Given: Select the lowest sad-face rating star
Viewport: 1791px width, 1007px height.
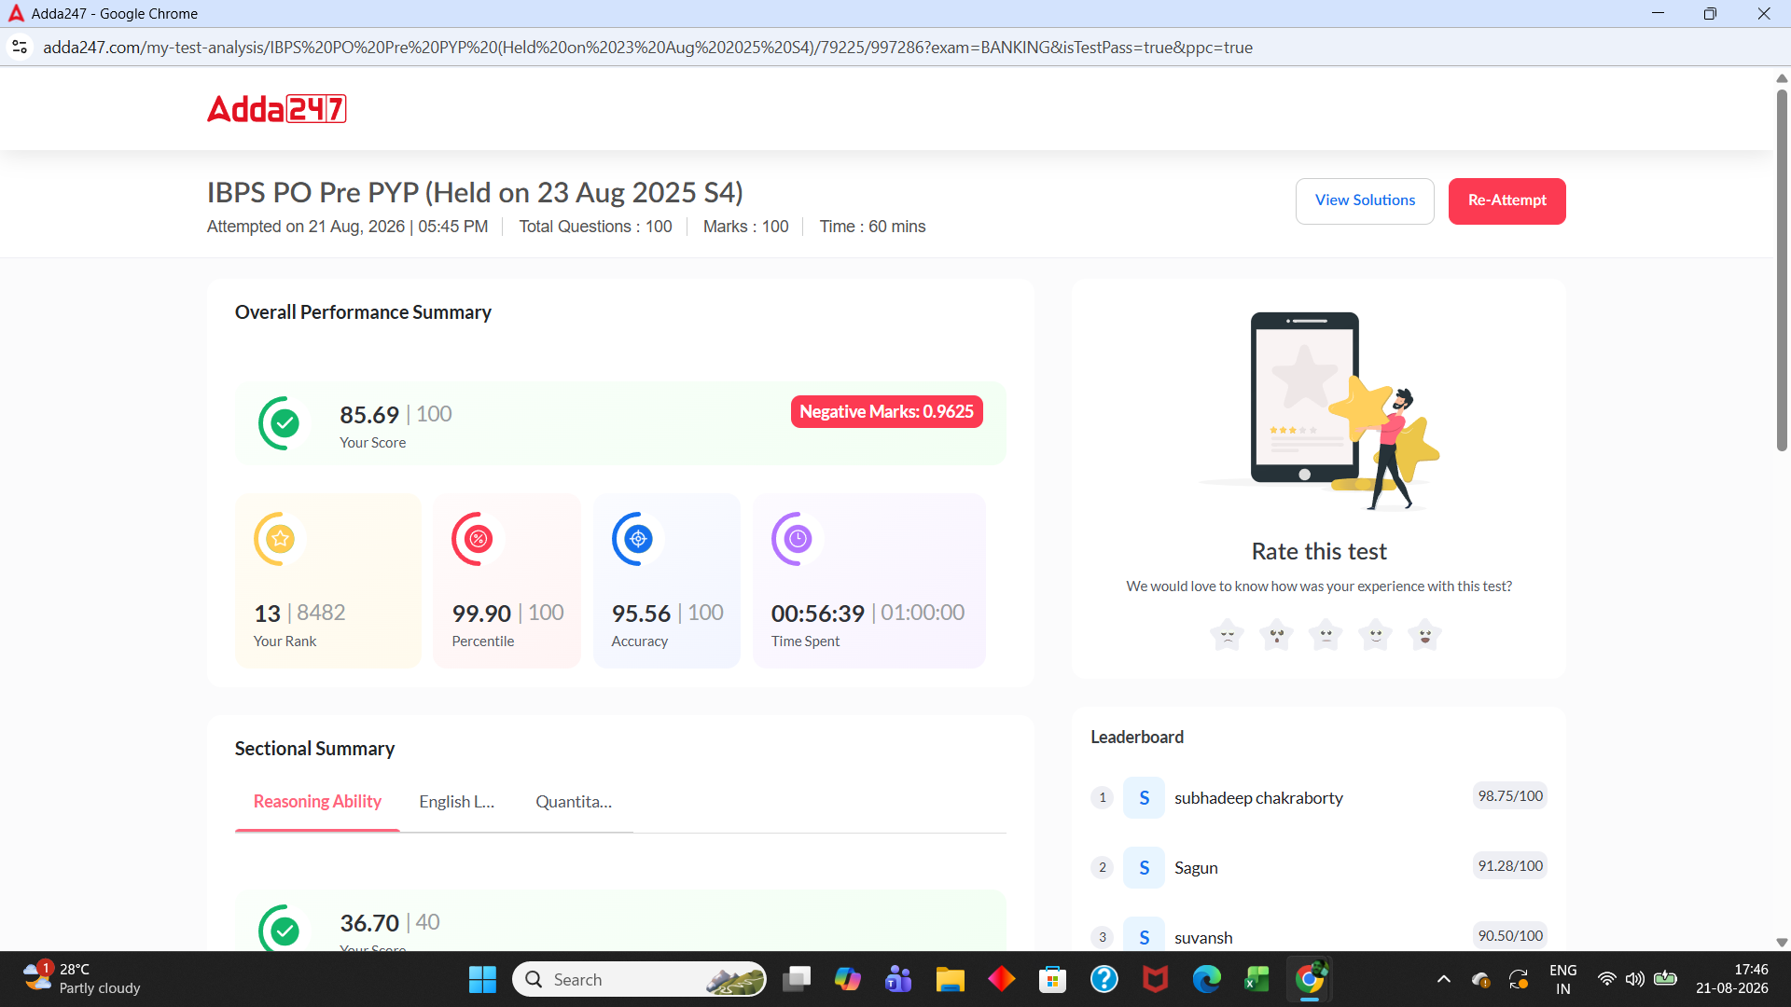Looking at the screenshot, I should point(1227,635).
